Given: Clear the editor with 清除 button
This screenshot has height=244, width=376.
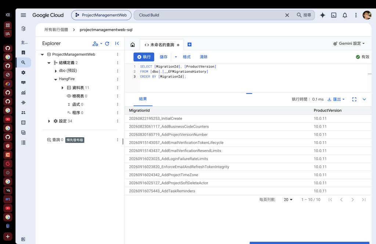Looking at the screenshot, I should pyautogui.click(x=203, y=57).
